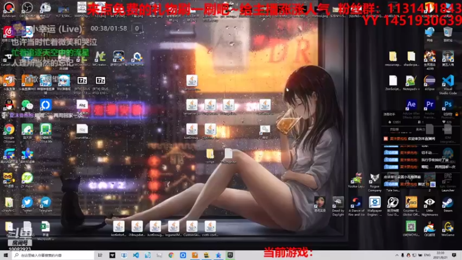The height and width of the screenshot is (260, 462).
Task: Open the Dead by Daylight desktop icon
Action: pos(338,206)
